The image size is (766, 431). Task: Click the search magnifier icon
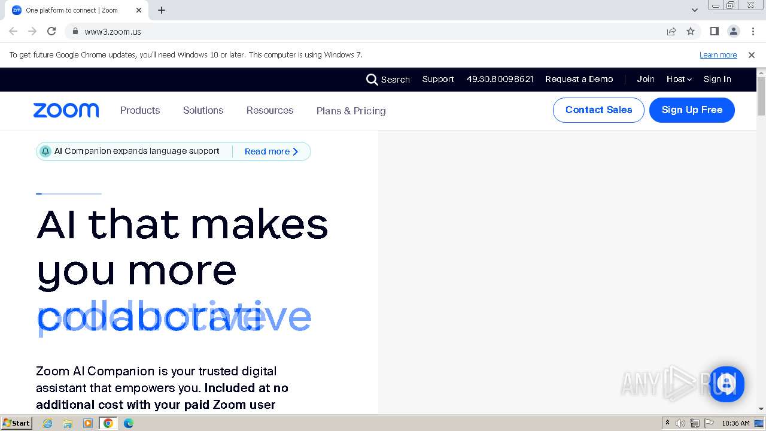coord(372,80)
